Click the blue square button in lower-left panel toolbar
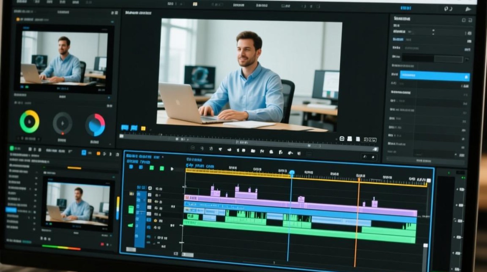The width and height of the screenshot is (487, 272). click(84, 153)
